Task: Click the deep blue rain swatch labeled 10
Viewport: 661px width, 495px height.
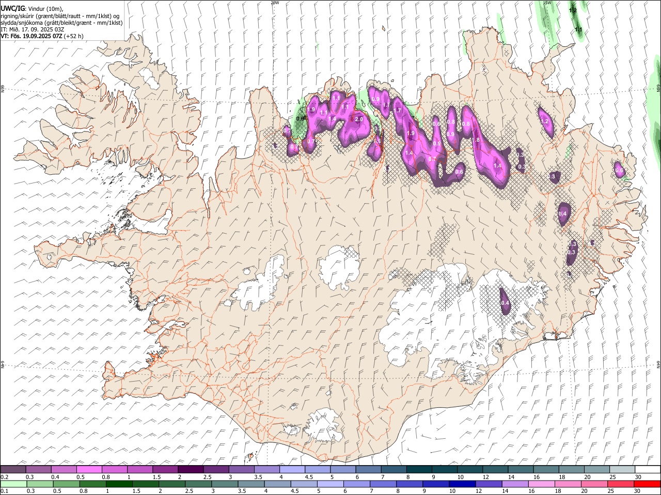Action: [463, 484]
